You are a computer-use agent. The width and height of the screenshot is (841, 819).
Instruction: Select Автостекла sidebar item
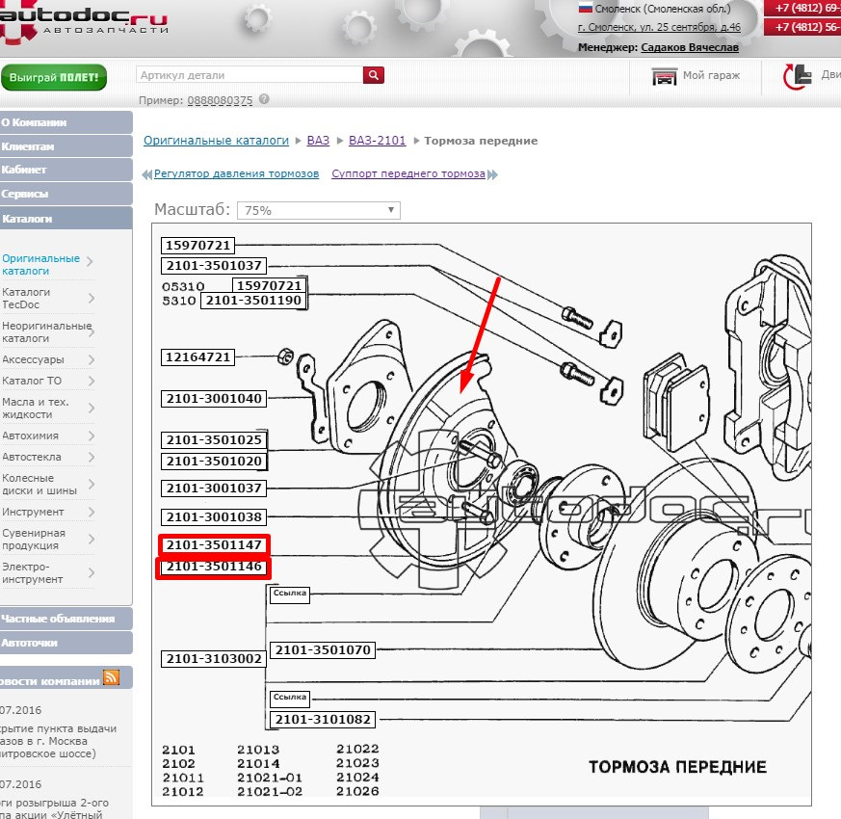click(32, 457)
